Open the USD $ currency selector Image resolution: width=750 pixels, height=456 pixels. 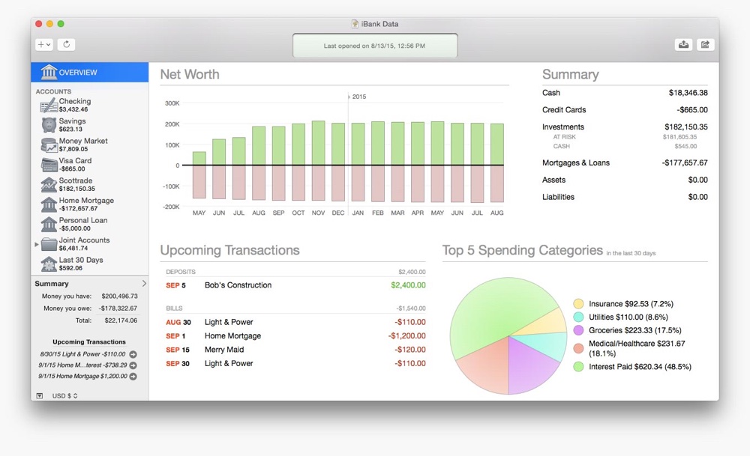[x=64, y=395]
